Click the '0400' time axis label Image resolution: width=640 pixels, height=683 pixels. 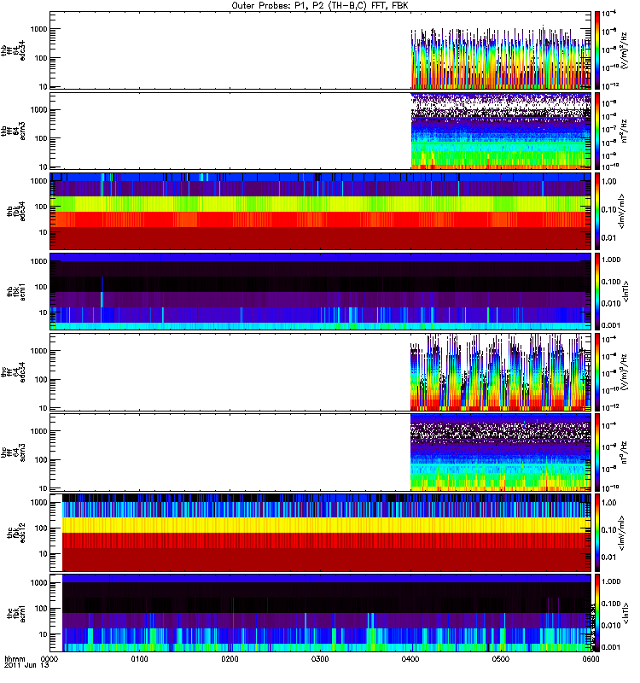(410, 659)
